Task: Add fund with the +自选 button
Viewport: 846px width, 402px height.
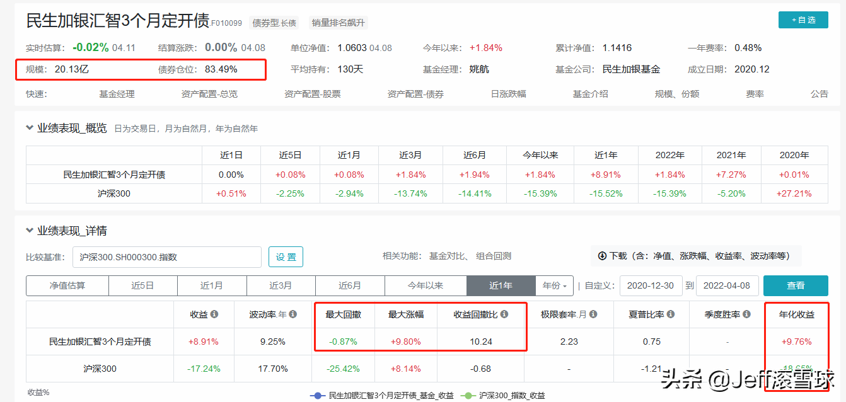Action: (804, 20)
